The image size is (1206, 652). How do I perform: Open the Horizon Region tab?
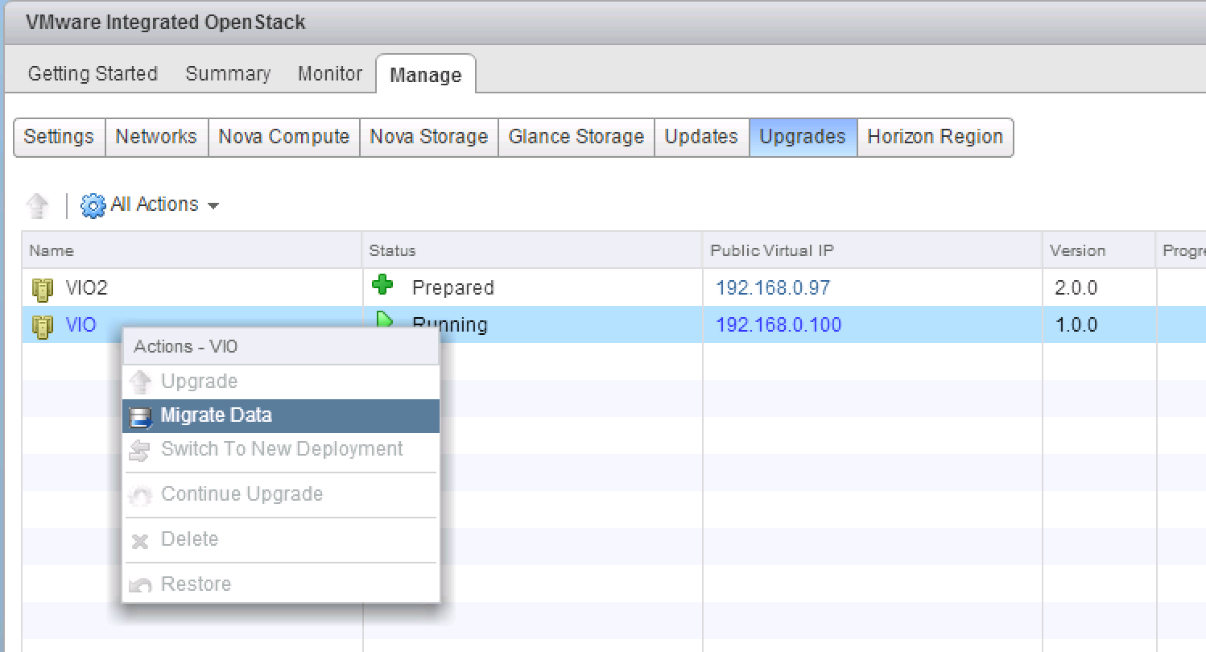pos(935,137)
